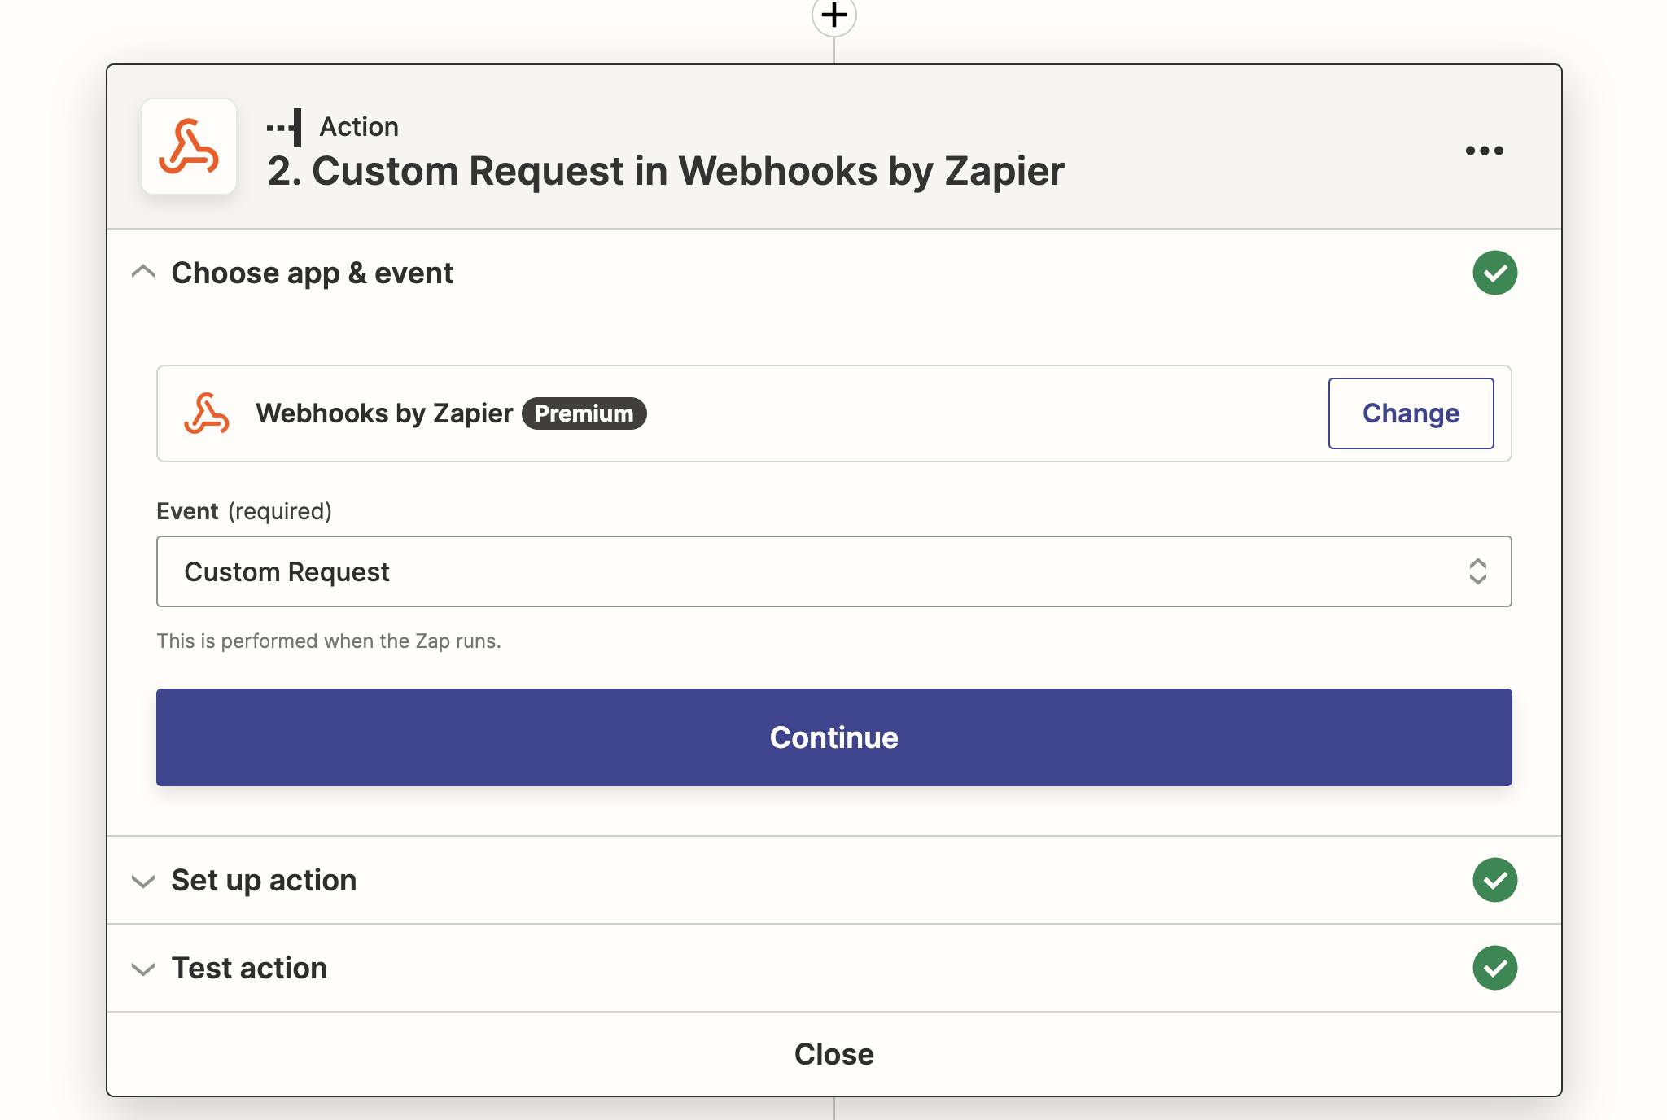Viewport: 1667px width, 1120px height.
Task: Click the plus icon to add a step
Action: pos(833,15)
